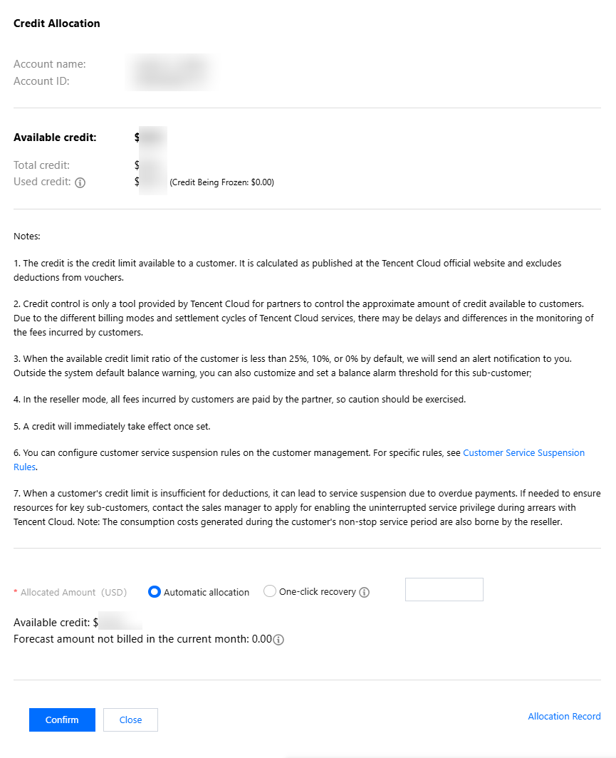Choose the One-click recovery option
The width and height of the screenshot is (616, 758).
270,591
